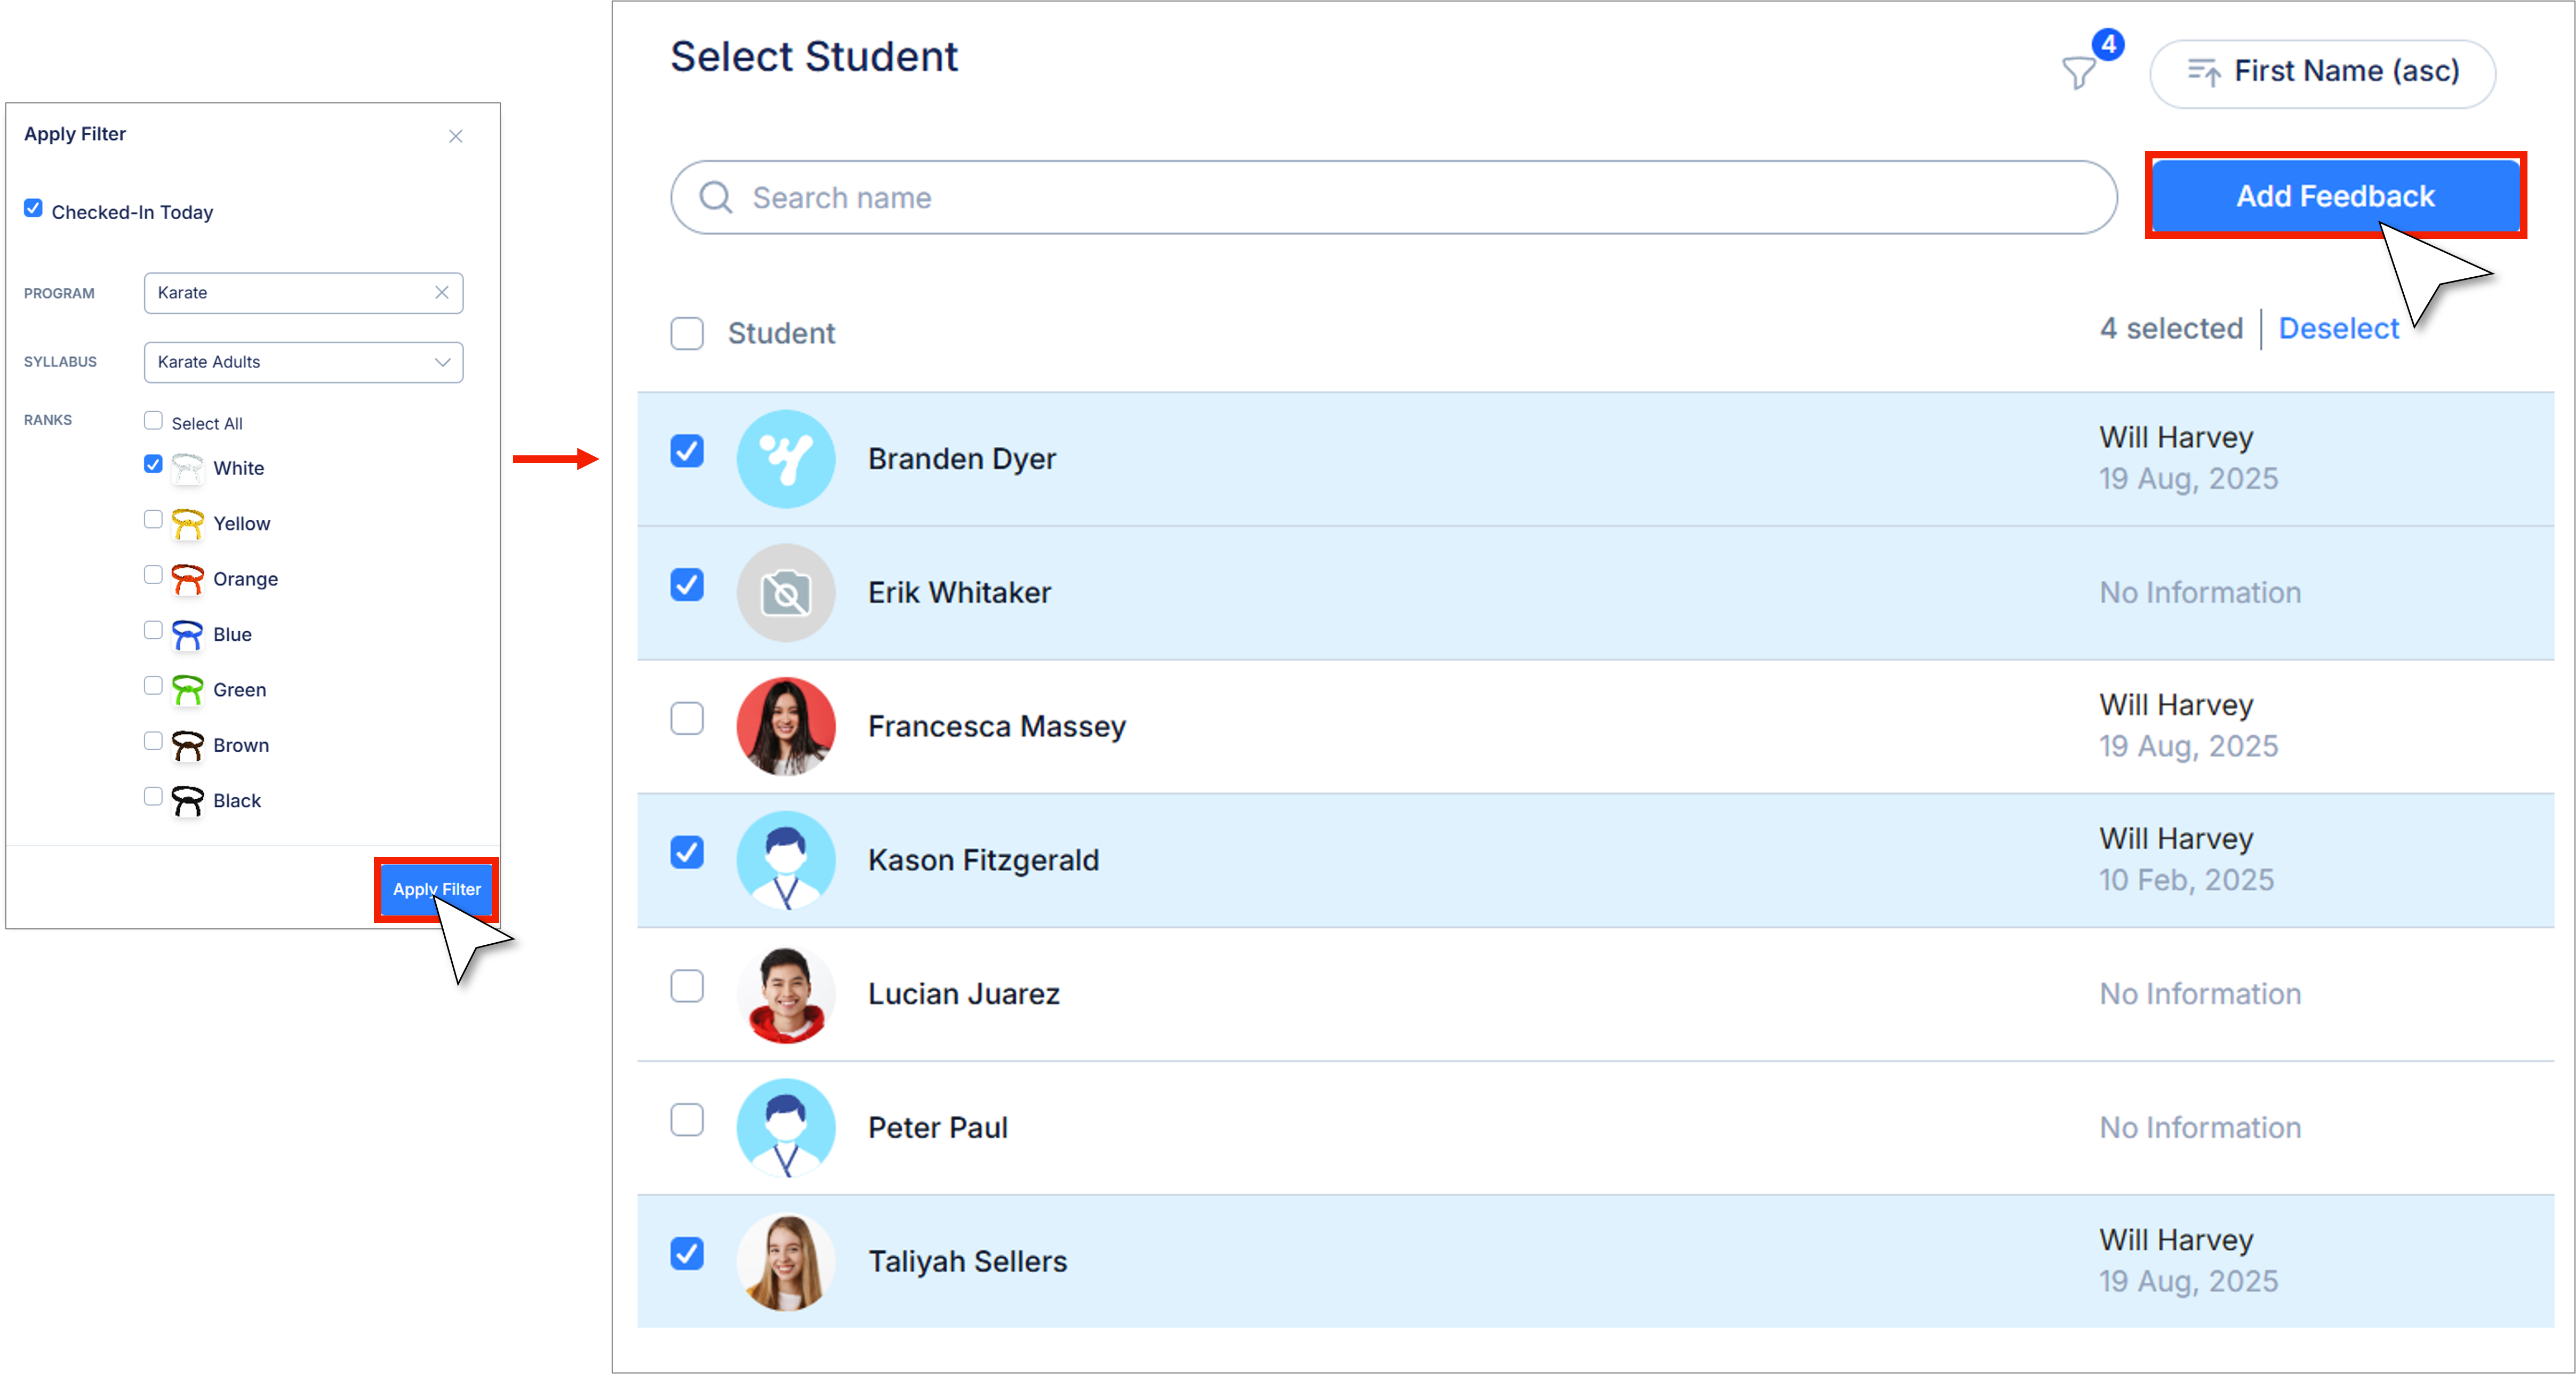The height and width of the screenshot is (1374, 2576).
Task: Click the yellow belt rank icon
Action: (187, 523)
